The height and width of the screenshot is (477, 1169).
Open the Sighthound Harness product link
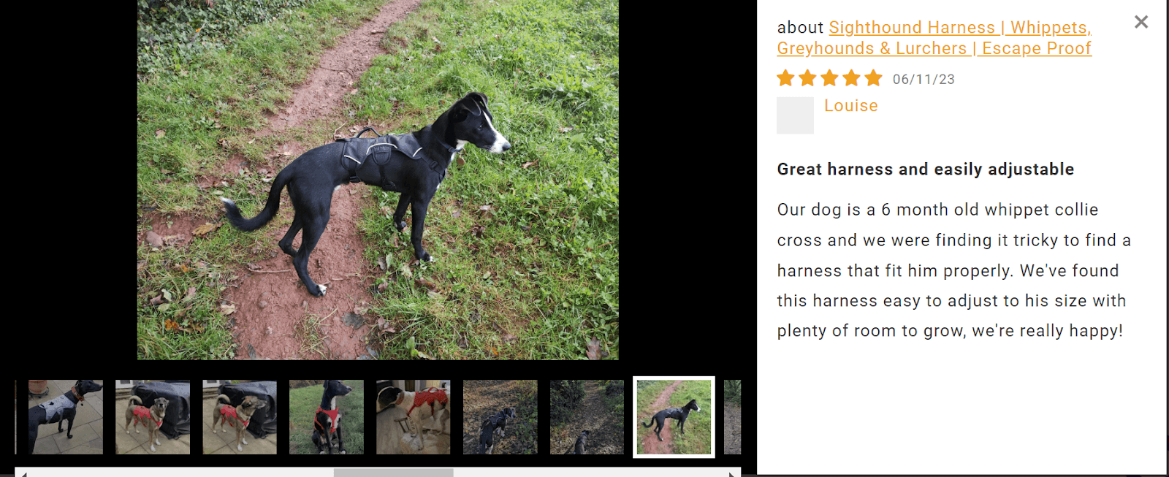[934, 38]
